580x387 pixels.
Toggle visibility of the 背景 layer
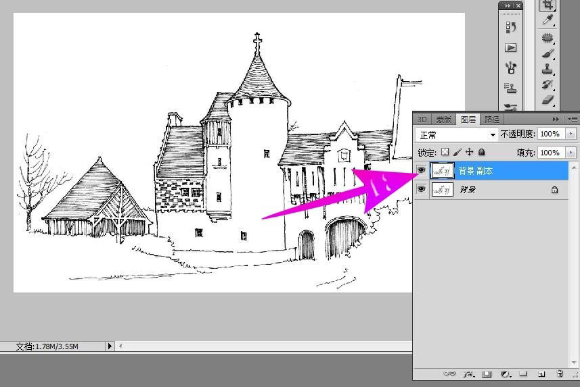[x=422, y=190]
